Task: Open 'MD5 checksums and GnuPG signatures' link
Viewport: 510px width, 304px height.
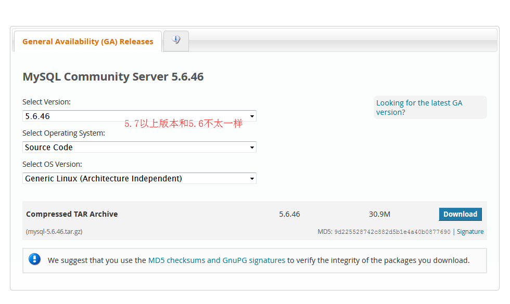Action: tap(216, 260)
